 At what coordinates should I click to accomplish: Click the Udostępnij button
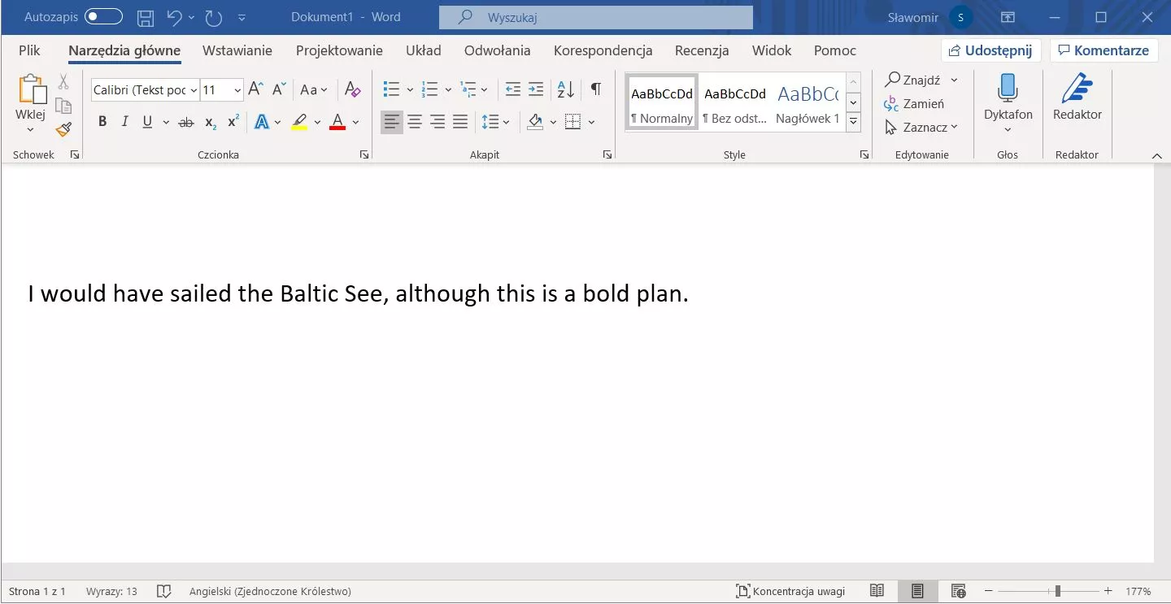(991, 50)
